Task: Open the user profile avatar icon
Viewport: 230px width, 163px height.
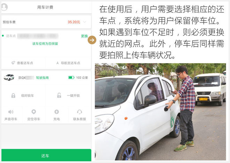Action: (x=4, y=7)
